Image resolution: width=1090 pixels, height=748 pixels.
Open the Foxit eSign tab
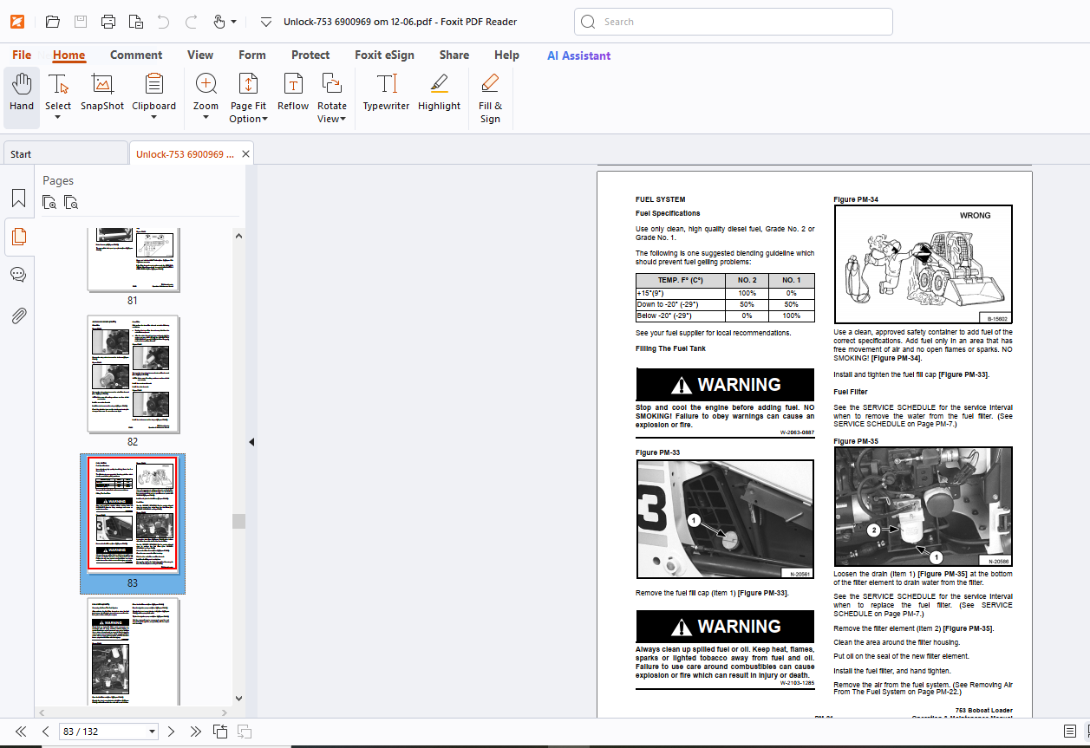coord(384,55)
